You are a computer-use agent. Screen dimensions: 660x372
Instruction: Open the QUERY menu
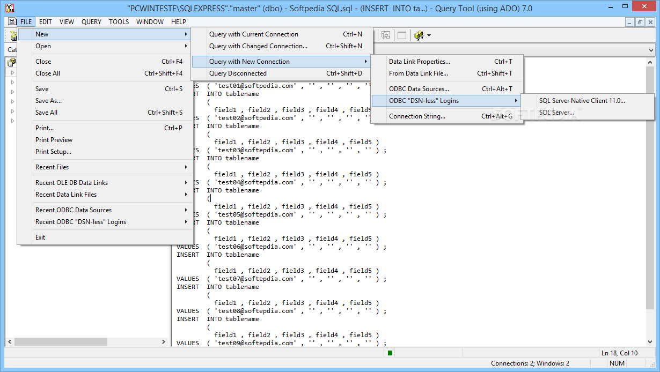92,22
